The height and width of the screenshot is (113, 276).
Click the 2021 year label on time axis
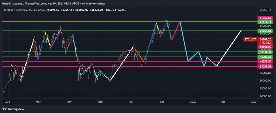pos(8,102)
